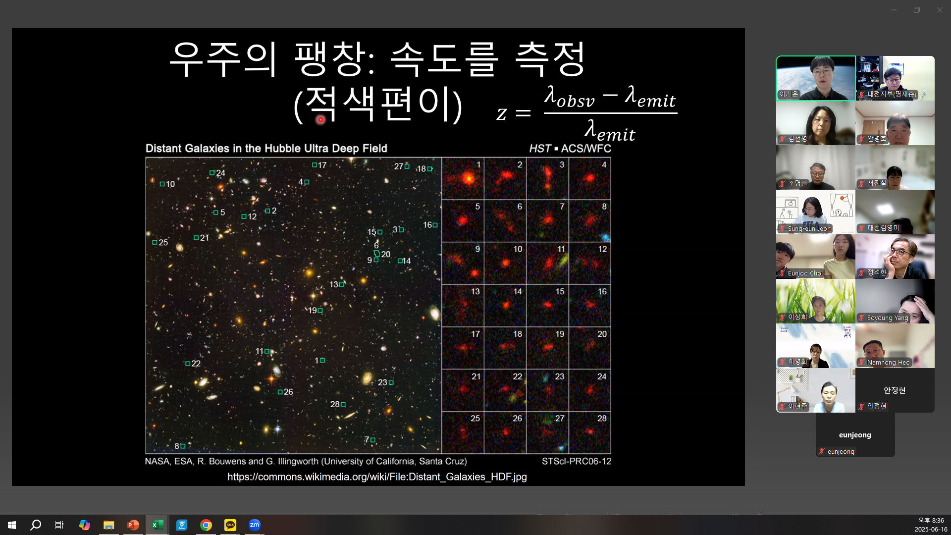951x535 pixels.
Task: Select the 안정현 camera-off tile
Action: [x=895, y=390]
